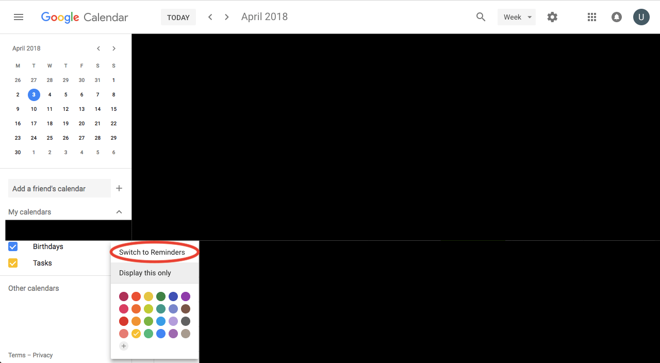Show previous month in mini calendar
Viewport: 660px width, 363px height.
(x=98, y=48)
